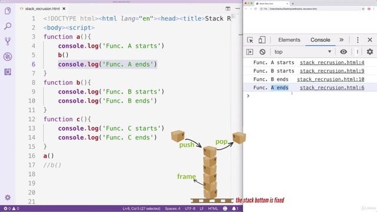
Task: Click the browser reload button
Action: (255, 9)
